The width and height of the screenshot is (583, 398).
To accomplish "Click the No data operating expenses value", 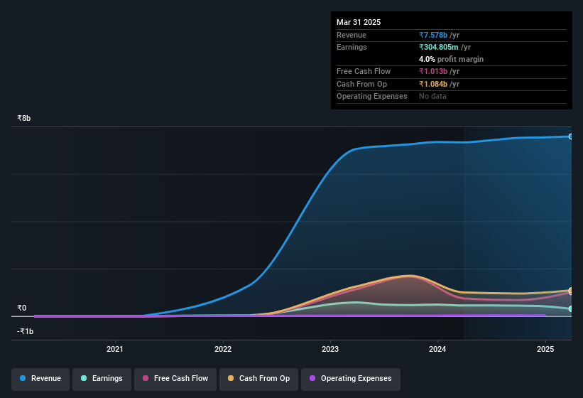I will pyautogui.click(x=432, y=96).
